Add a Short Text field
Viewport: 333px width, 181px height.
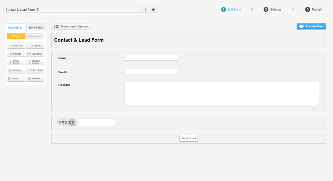pos(16,46)
